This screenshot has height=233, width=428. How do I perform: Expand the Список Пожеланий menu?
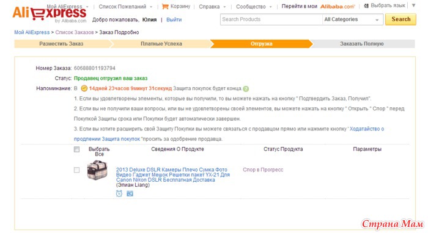click(x=125, y=7)
